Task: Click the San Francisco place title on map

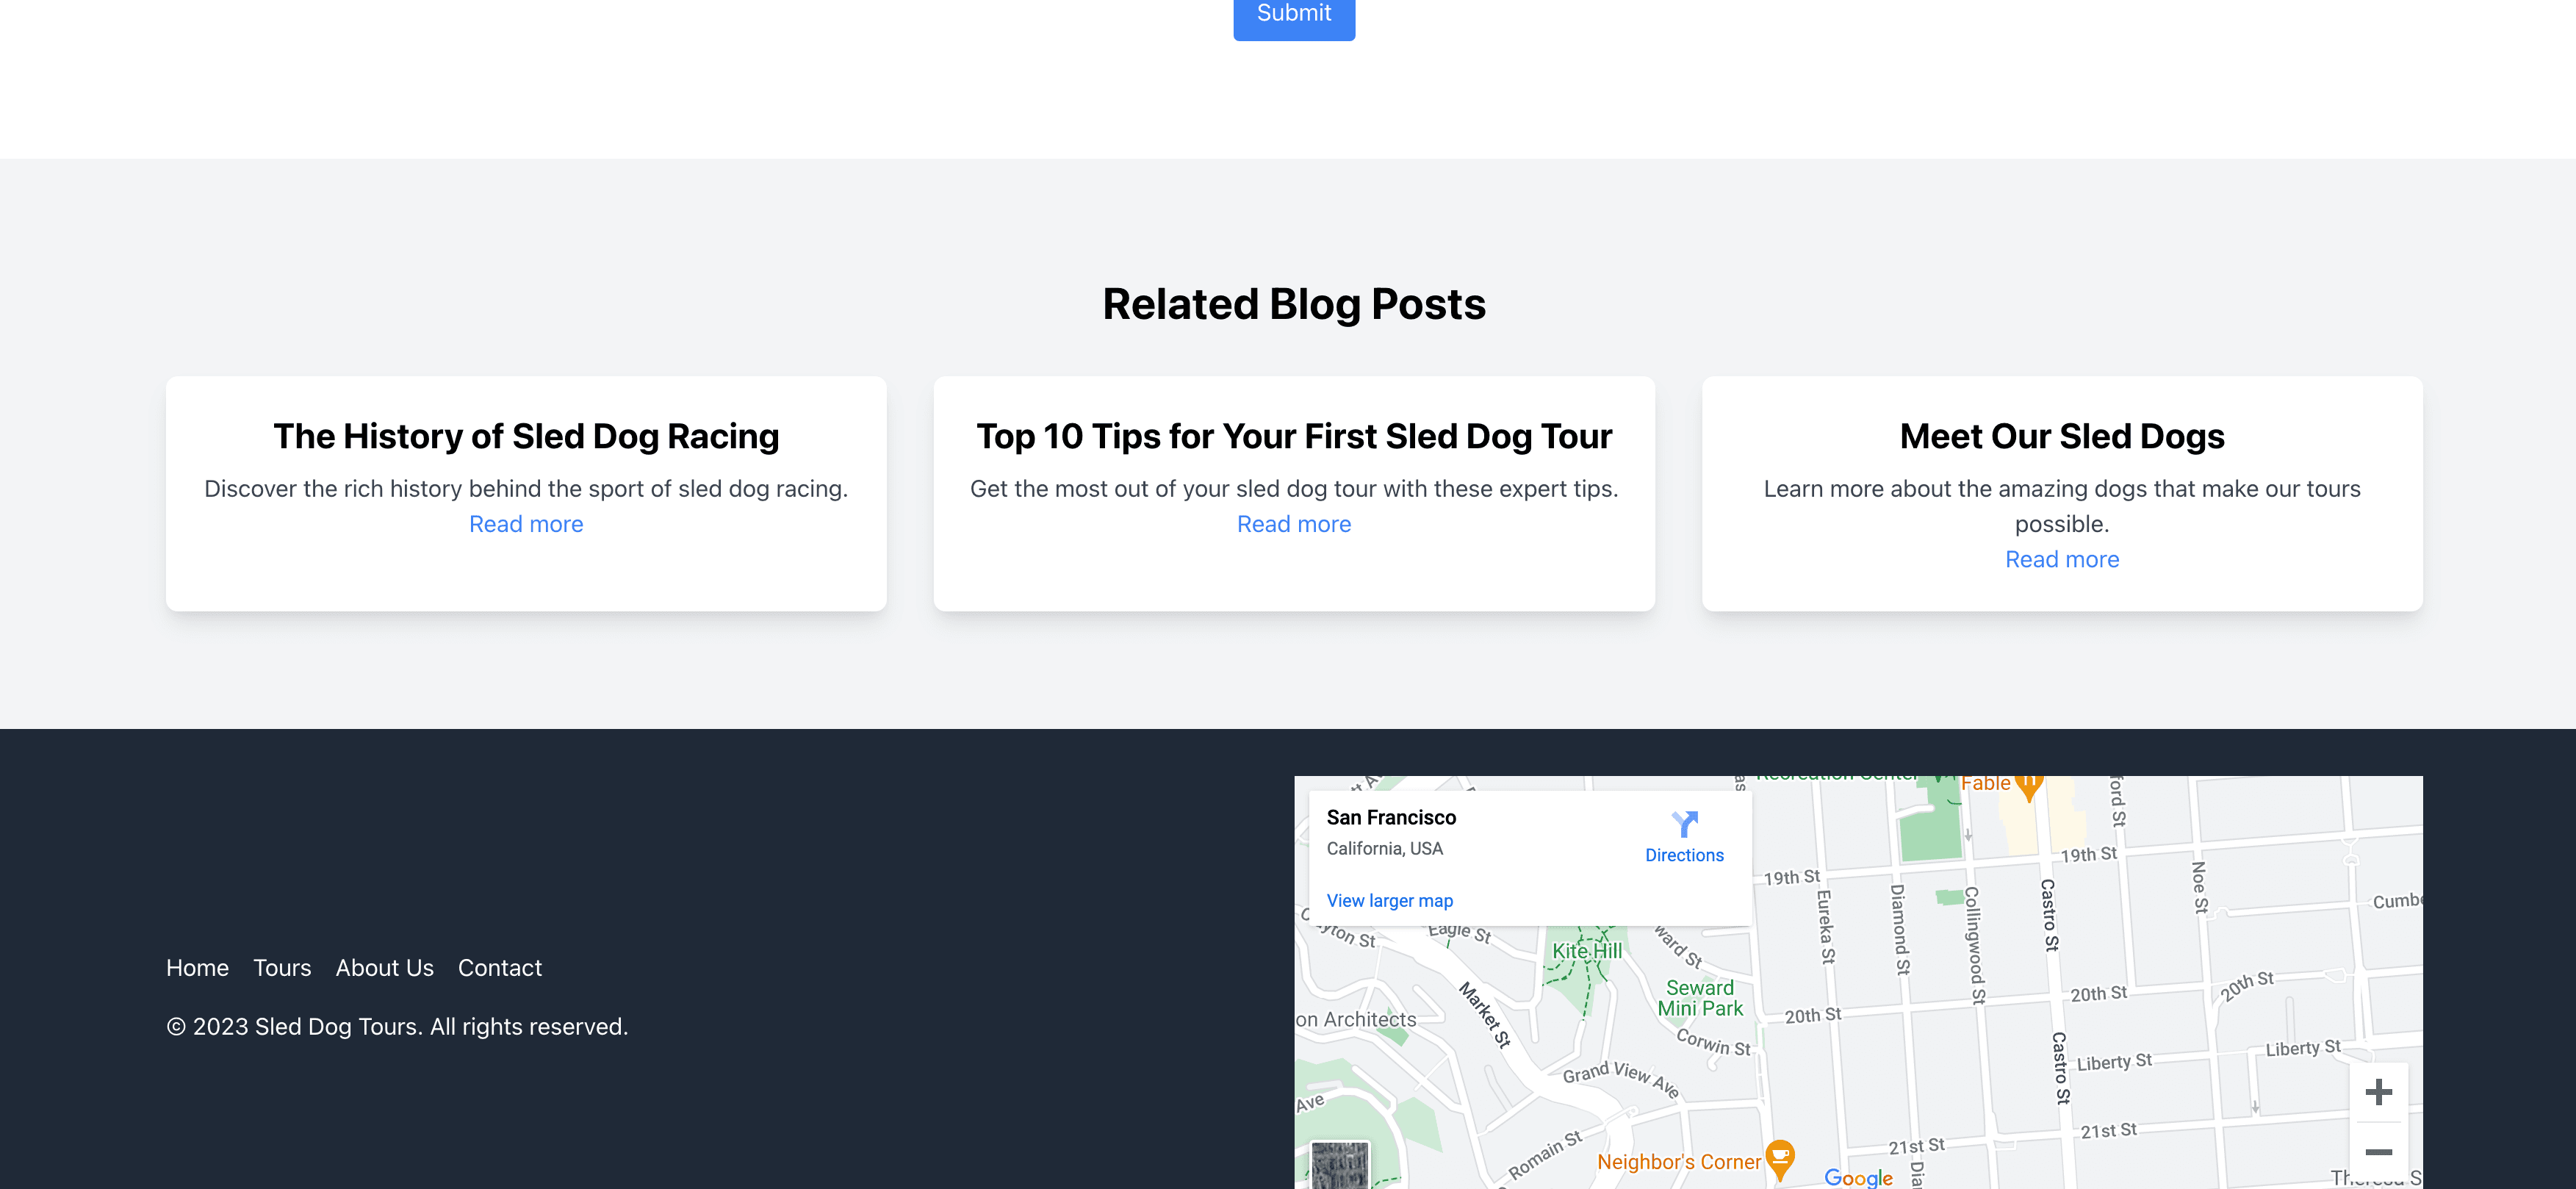Action: (x=1391, y=818)
